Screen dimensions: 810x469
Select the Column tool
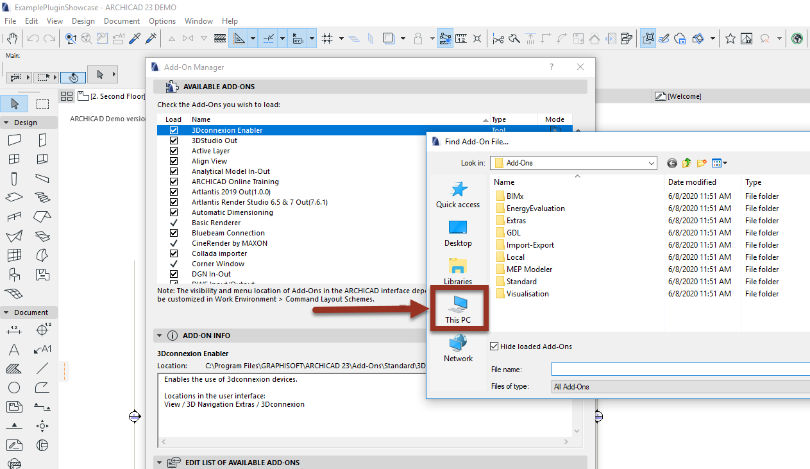coord(14,178)
